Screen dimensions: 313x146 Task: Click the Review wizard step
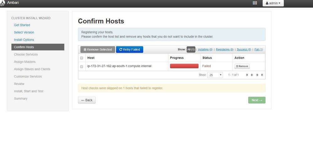(19, 84)
